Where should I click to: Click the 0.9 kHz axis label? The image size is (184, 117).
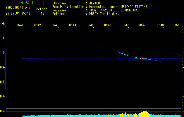[x=2, y=67]
